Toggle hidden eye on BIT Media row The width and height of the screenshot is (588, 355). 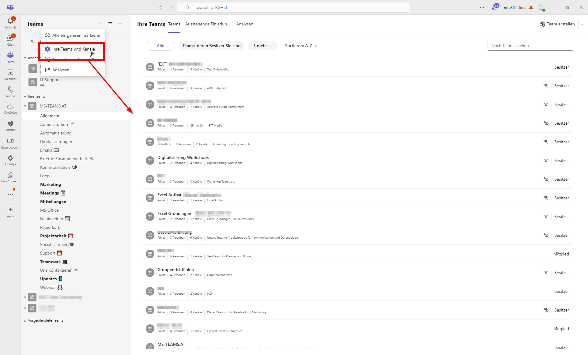click(x=546, y=123)
